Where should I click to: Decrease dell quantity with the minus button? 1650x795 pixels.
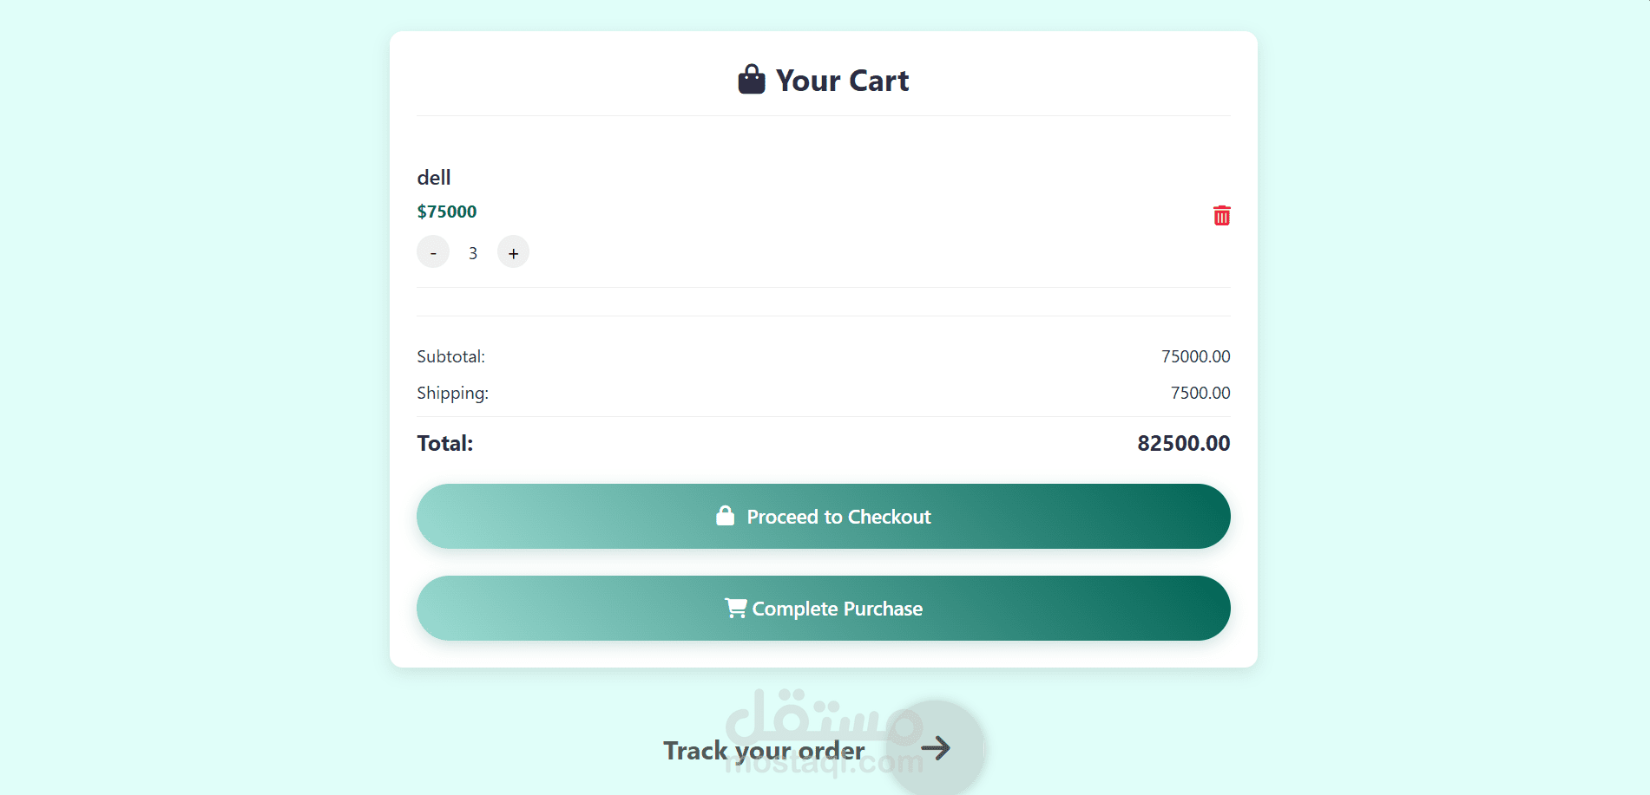click(x=433, y=252)
